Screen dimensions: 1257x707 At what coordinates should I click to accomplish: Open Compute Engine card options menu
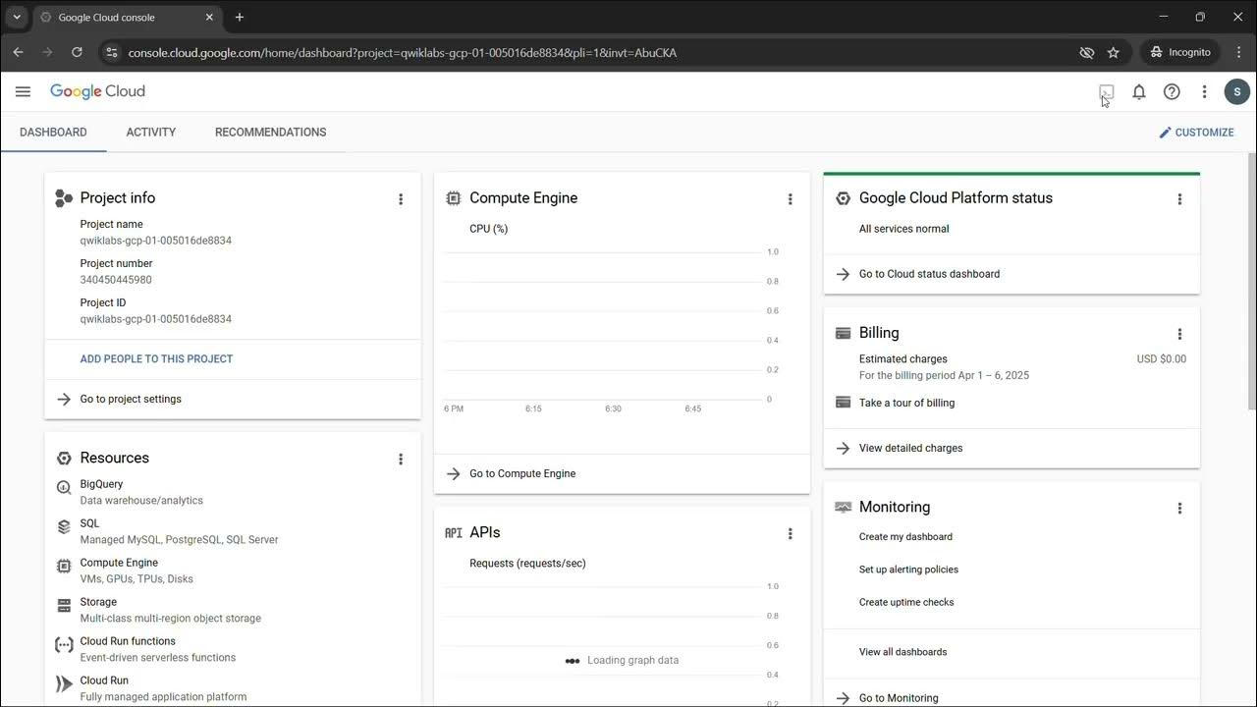790,199
